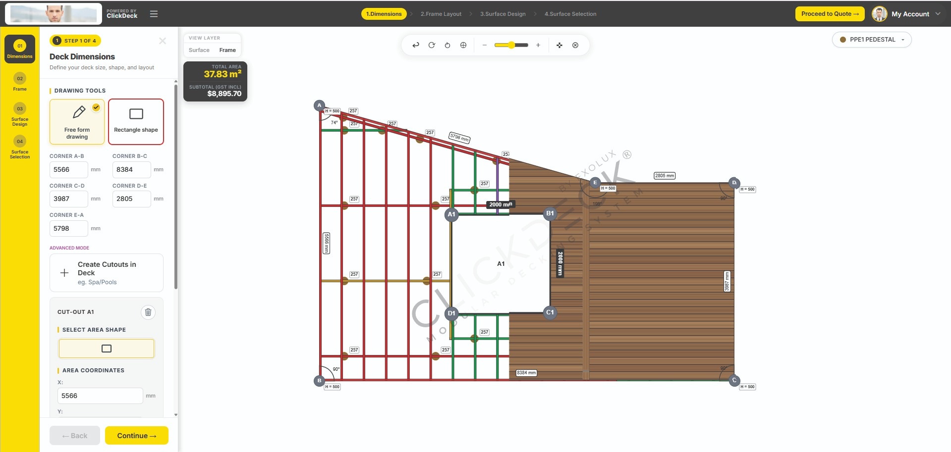The height and width of the screenshot is (452, 951).
Task: Open the hamburger menu beside ClickDeck logo
Action: coord(154,14)
